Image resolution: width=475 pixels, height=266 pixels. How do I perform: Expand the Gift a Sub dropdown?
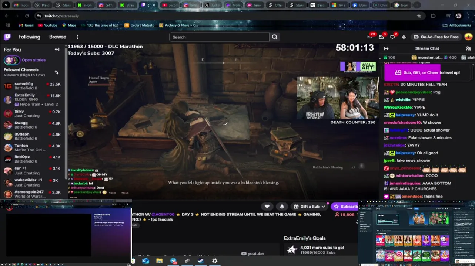[309, 207]
